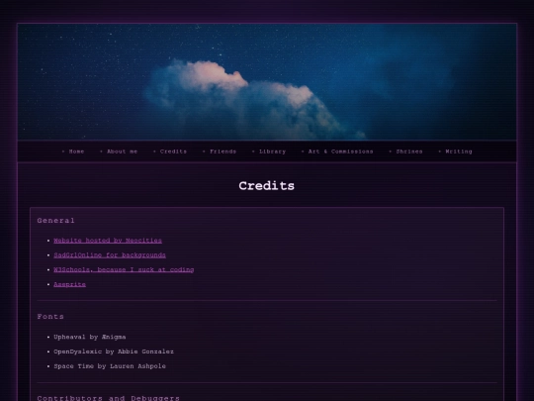
Task: Visit the W3Schools link
Action: 124,269
